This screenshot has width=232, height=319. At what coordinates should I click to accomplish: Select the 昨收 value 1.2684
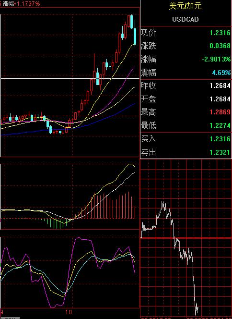coord(220,86)
